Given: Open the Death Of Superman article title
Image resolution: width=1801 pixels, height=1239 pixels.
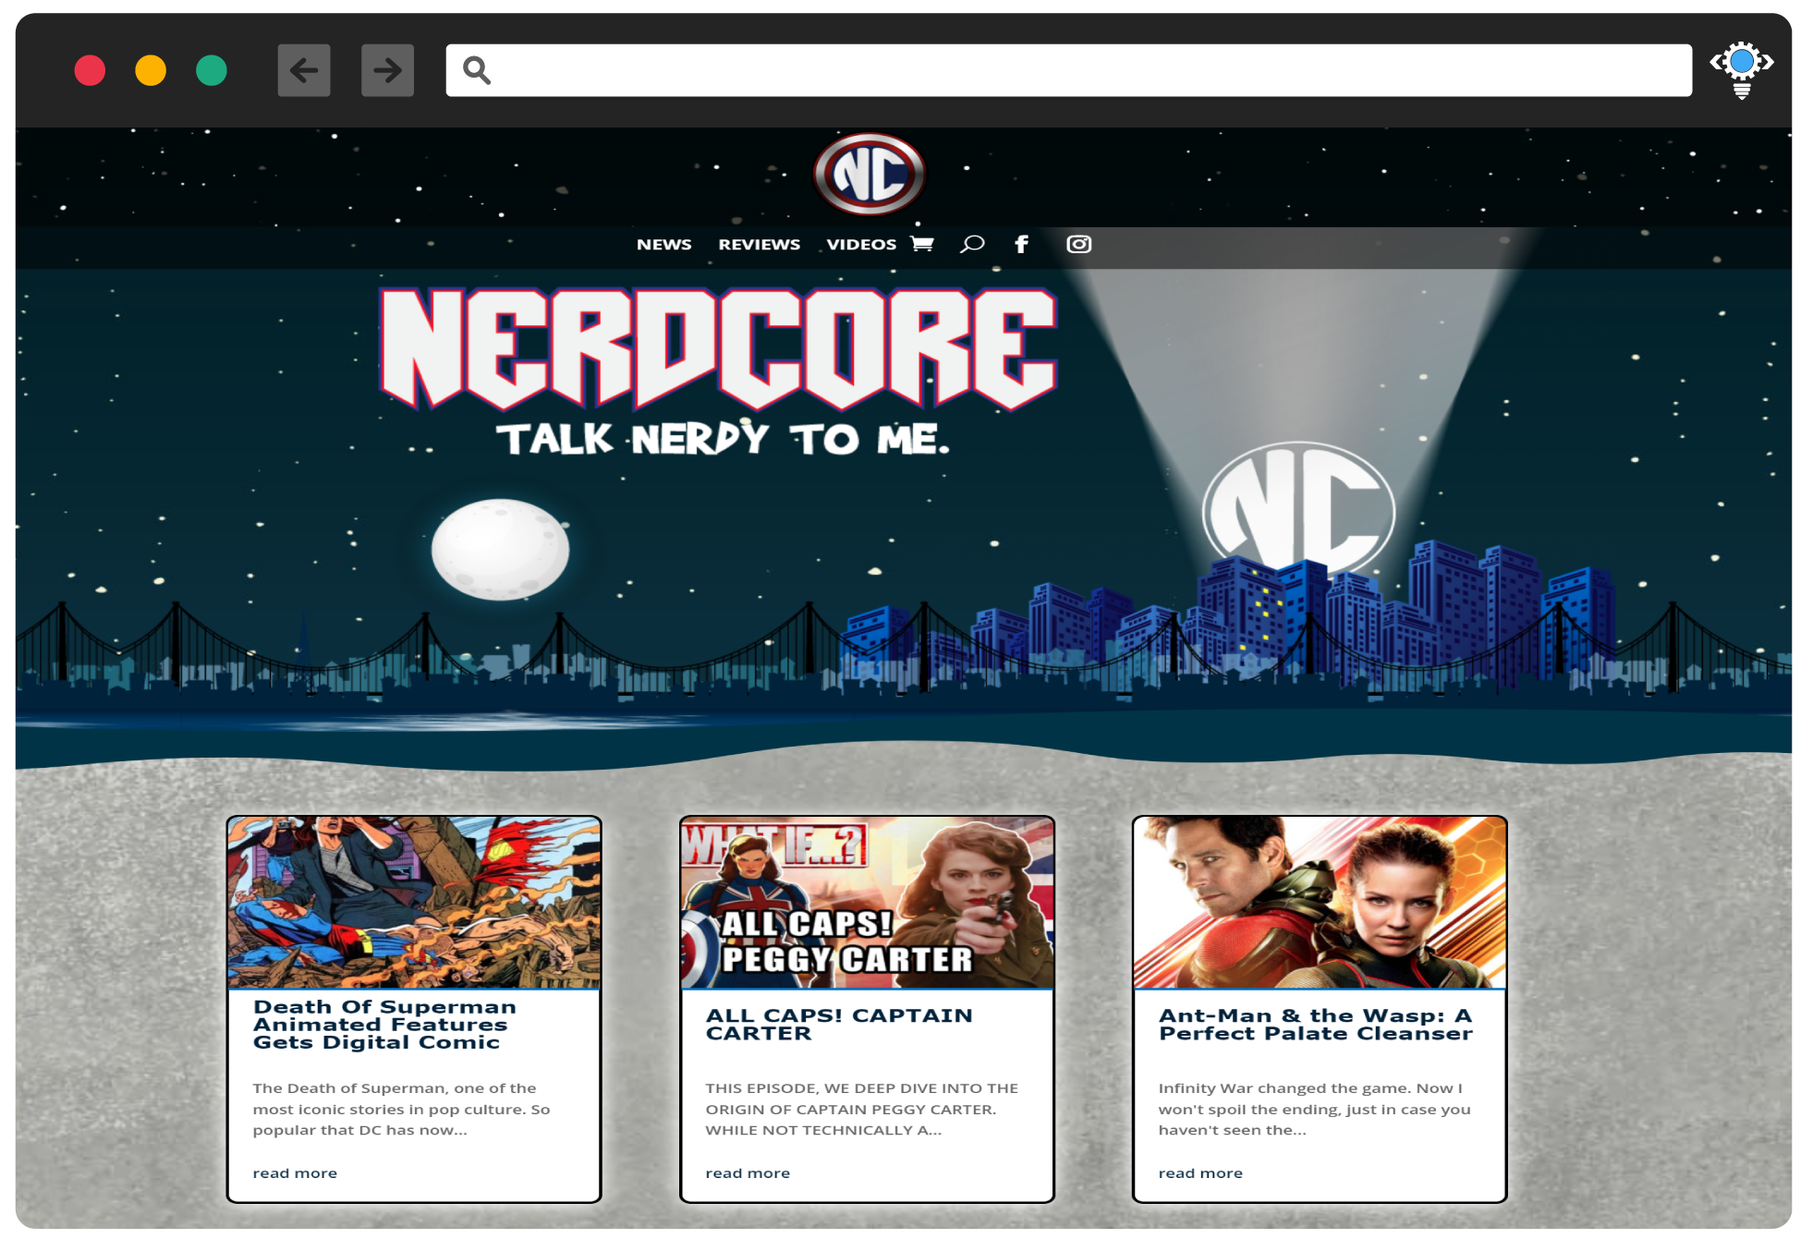Looking at the screenshot, I should pos(384,1025).
